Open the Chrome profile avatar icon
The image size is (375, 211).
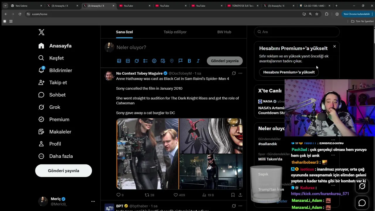tap(337, 14)
